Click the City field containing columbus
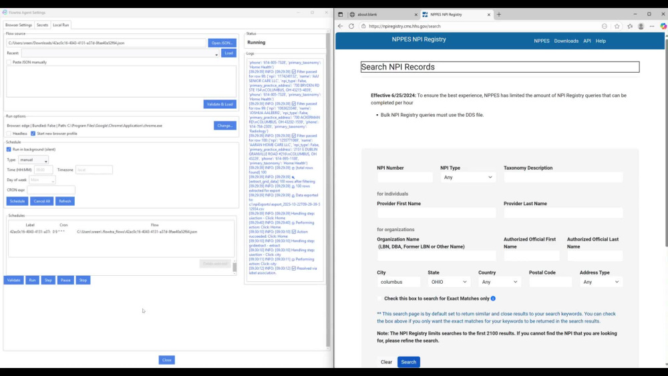This screenshot has height=376, width=668. (398, 282)
